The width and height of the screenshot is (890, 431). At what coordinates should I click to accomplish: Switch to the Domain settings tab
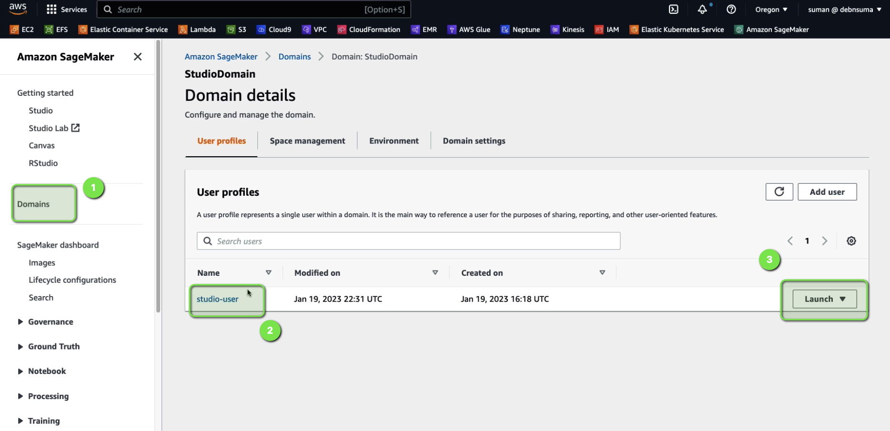[474, 141]
